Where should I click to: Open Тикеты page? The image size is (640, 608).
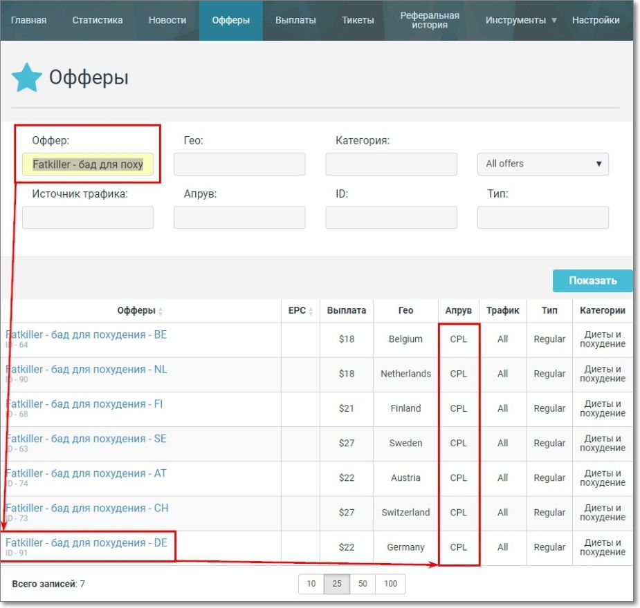coord(358,20)
